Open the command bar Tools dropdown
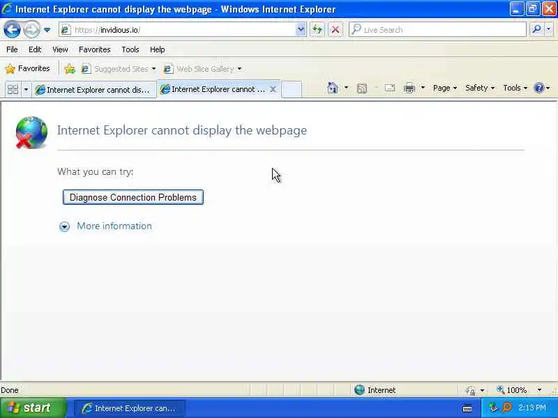The image size is (558, 418). coord(515,88)
